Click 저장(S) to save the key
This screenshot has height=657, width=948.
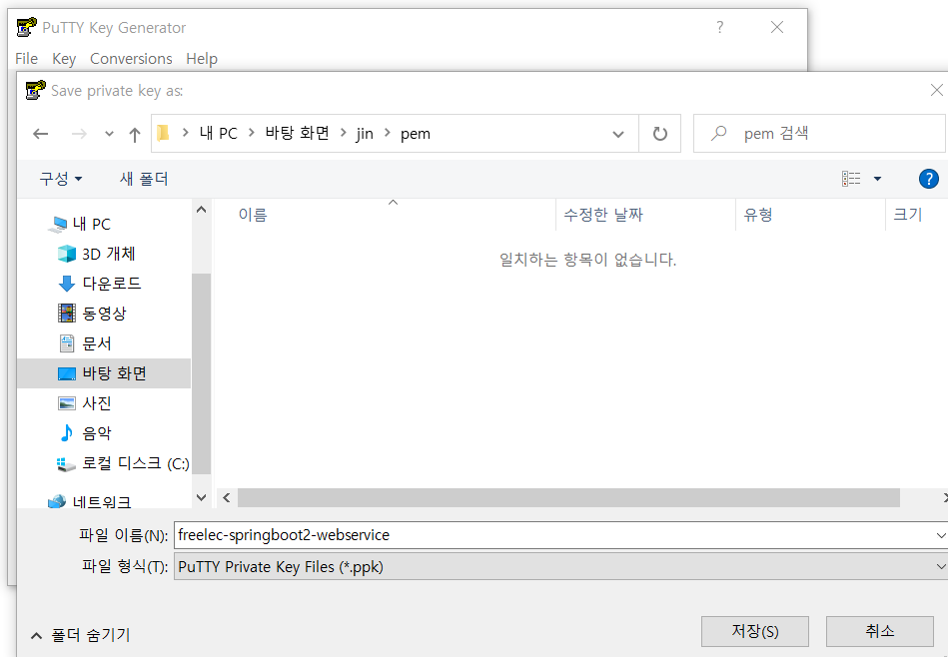[755, 631]
